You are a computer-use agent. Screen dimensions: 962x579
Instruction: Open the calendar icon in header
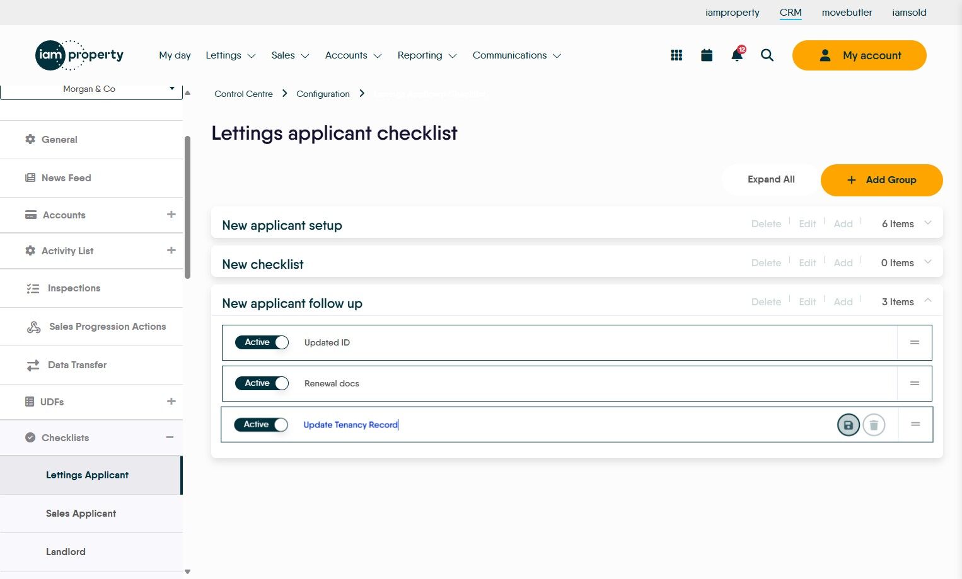707,55
